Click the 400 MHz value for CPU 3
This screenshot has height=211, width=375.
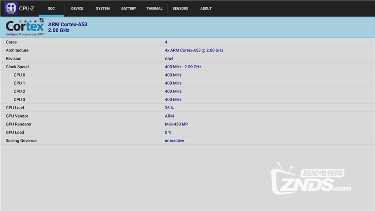pos(173,99)
